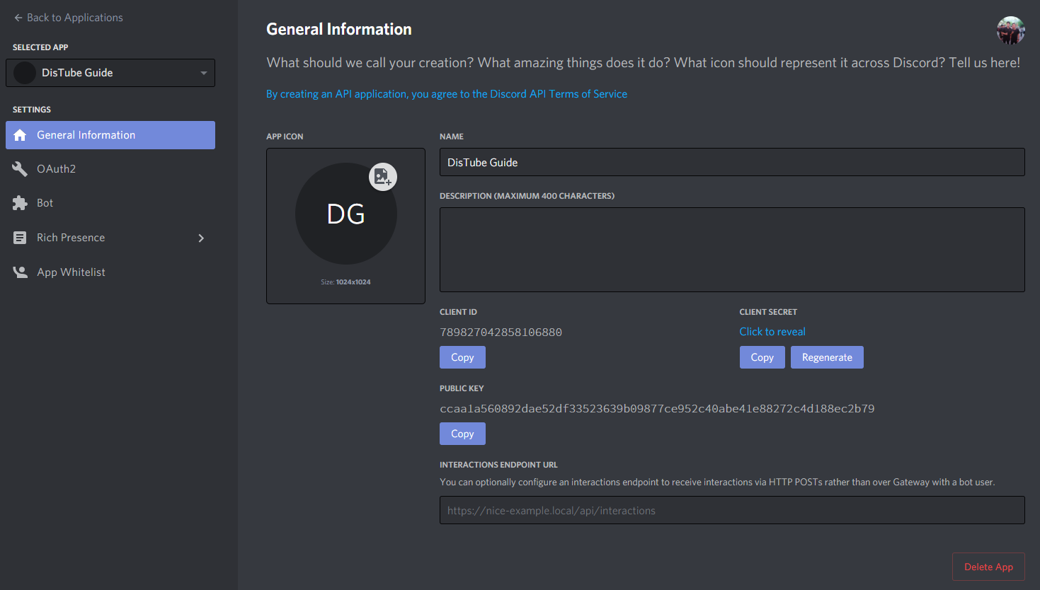The height and width of the screenshot is (590, 1040).
Task: Click the person icon beside App Whitelist
Action: click(x=20, y=272)
